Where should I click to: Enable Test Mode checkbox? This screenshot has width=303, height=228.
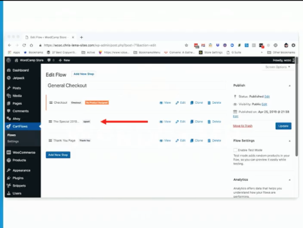point(235,150)
